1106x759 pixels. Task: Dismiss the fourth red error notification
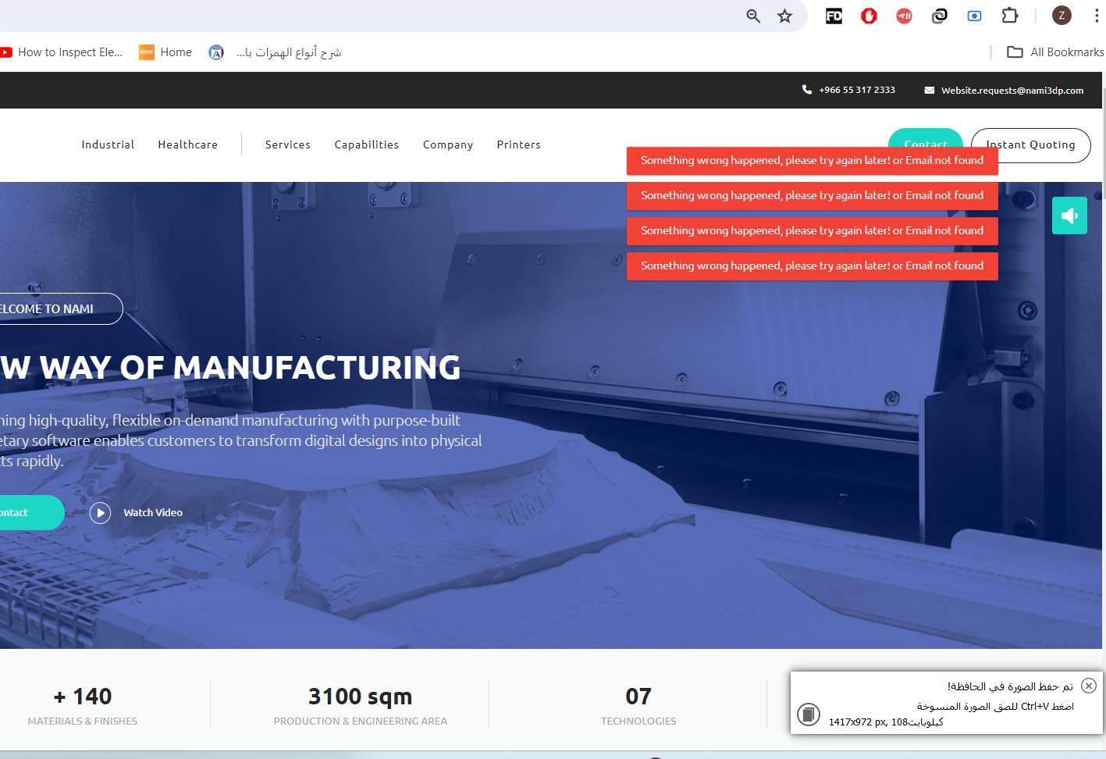[812, 265]
